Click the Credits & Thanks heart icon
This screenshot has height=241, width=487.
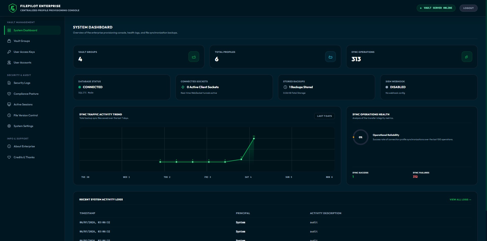[x=9, y=157]
